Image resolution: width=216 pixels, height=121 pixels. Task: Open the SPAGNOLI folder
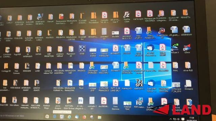point(81,66)
